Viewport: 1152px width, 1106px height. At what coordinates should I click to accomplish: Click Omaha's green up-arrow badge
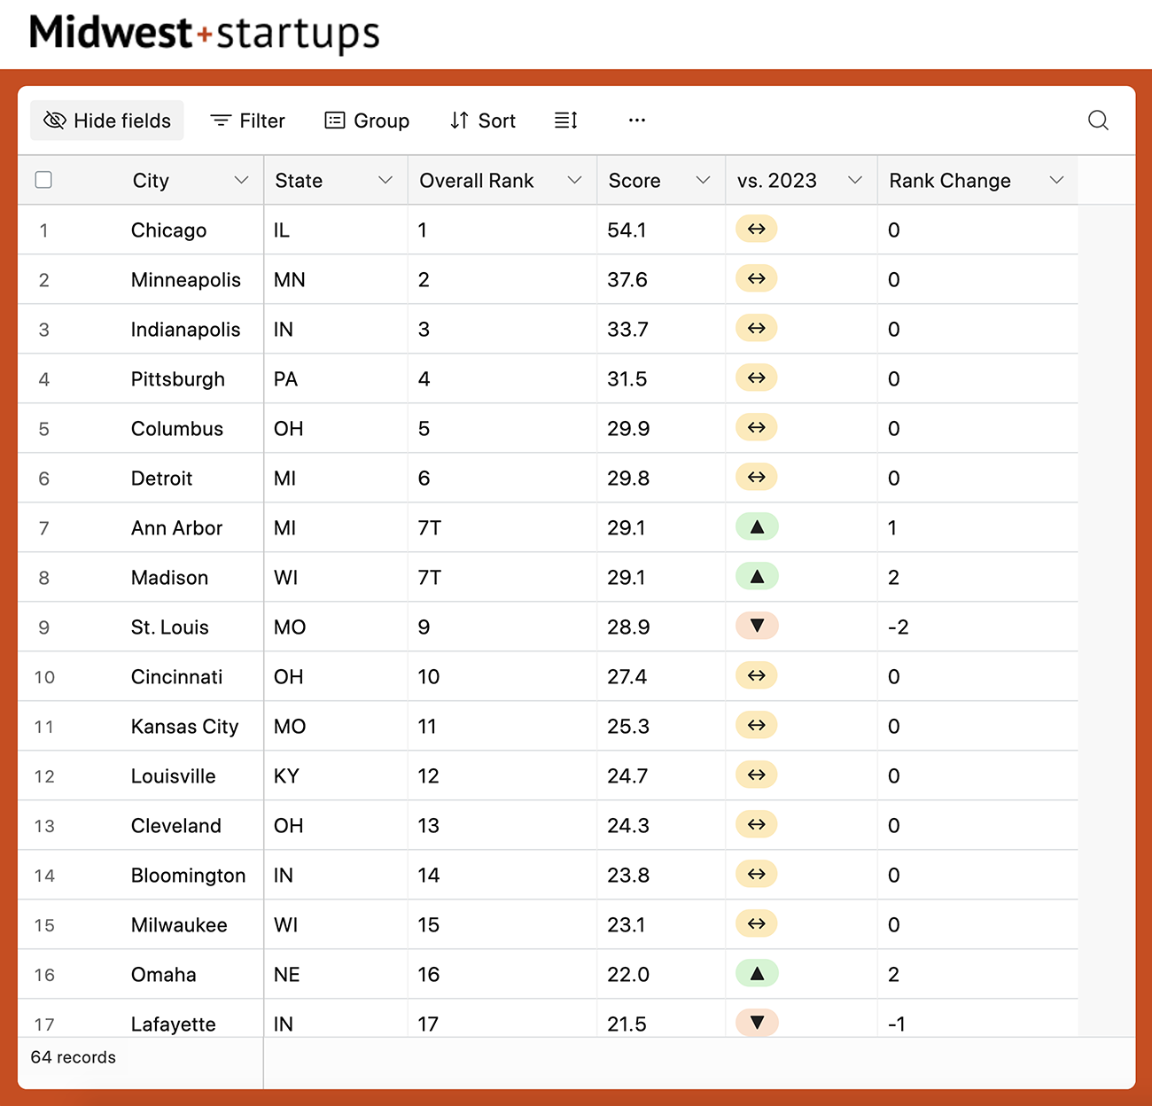tap(757, 974)
